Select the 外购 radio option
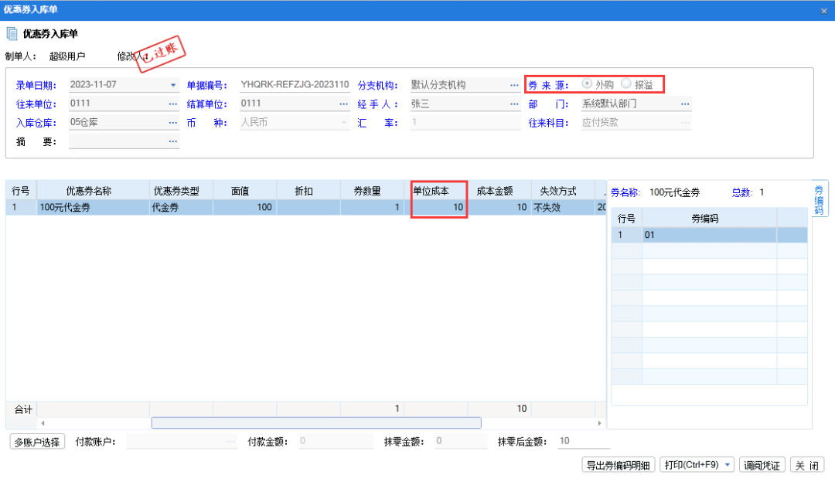This screenshot has height=482, width=835. [x=587, y=83]
